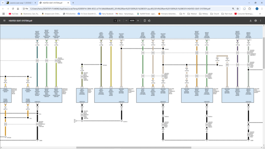The height and width of the screenshot is (149, 265).
Task: Expand the Ram truck bookmarks folder
Action: (227, 14)
